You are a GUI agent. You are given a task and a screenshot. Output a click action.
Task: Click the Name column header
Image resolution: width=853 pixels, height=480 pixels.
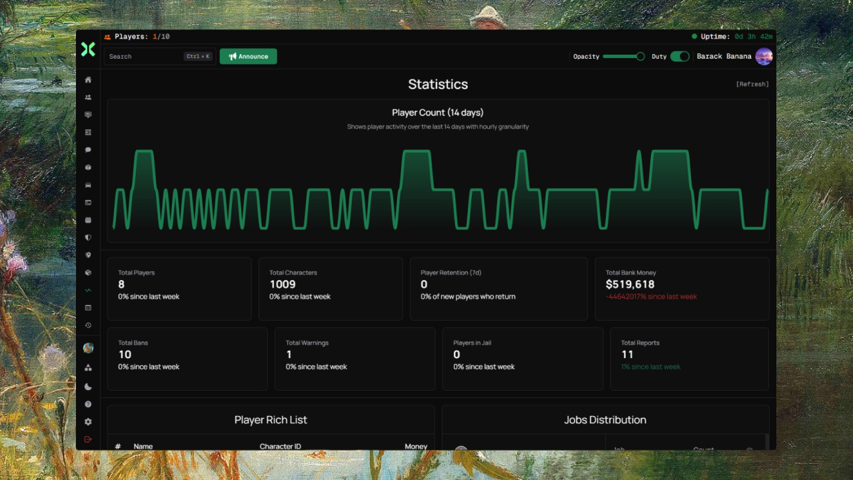pos(143,446)
